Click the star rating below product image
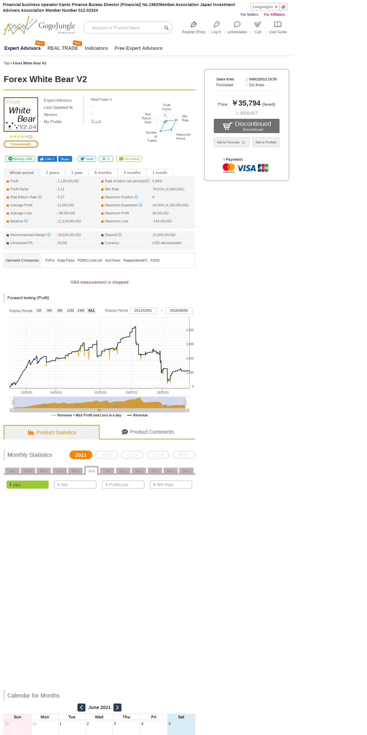The height and width of the screenshot is (735, 367). click(x=19, y=137)
